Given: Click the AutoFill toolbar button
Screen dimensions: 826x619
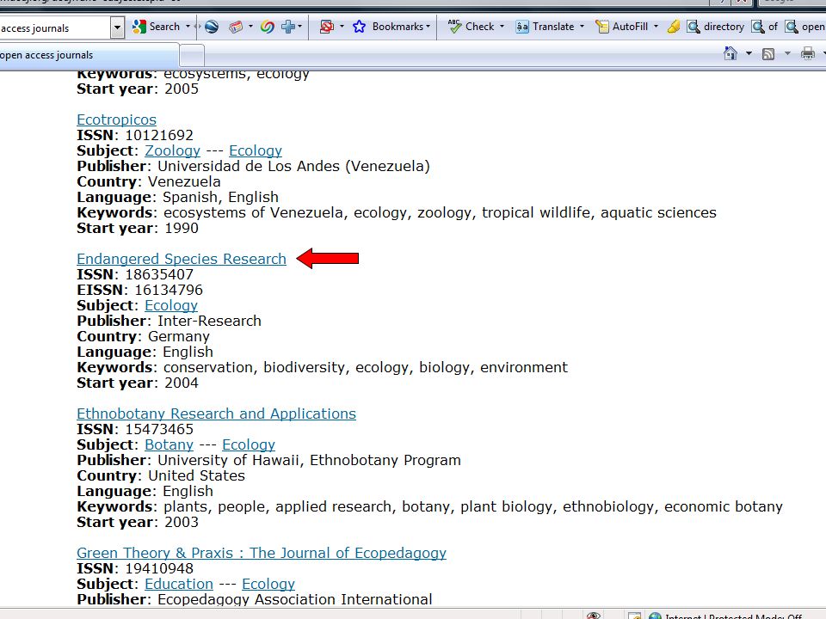Looking at the screenshot, I should coord(621,27).
